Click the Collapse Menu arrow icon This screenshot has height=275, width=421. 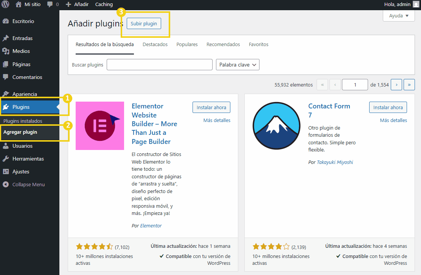coord(6,185)
